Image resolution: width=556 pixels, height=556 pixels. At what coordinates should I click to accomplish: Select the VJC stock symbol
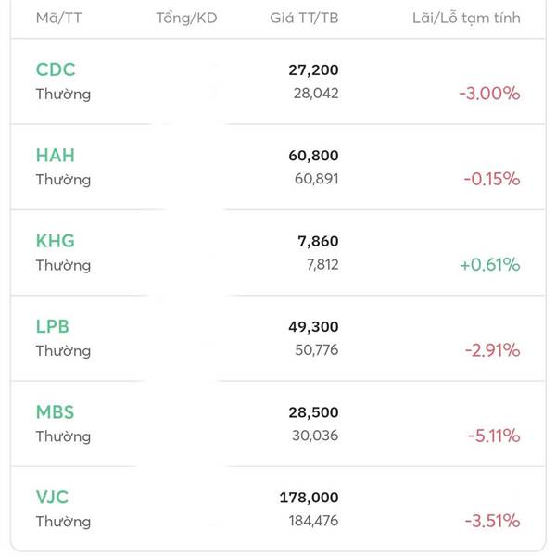52,498
